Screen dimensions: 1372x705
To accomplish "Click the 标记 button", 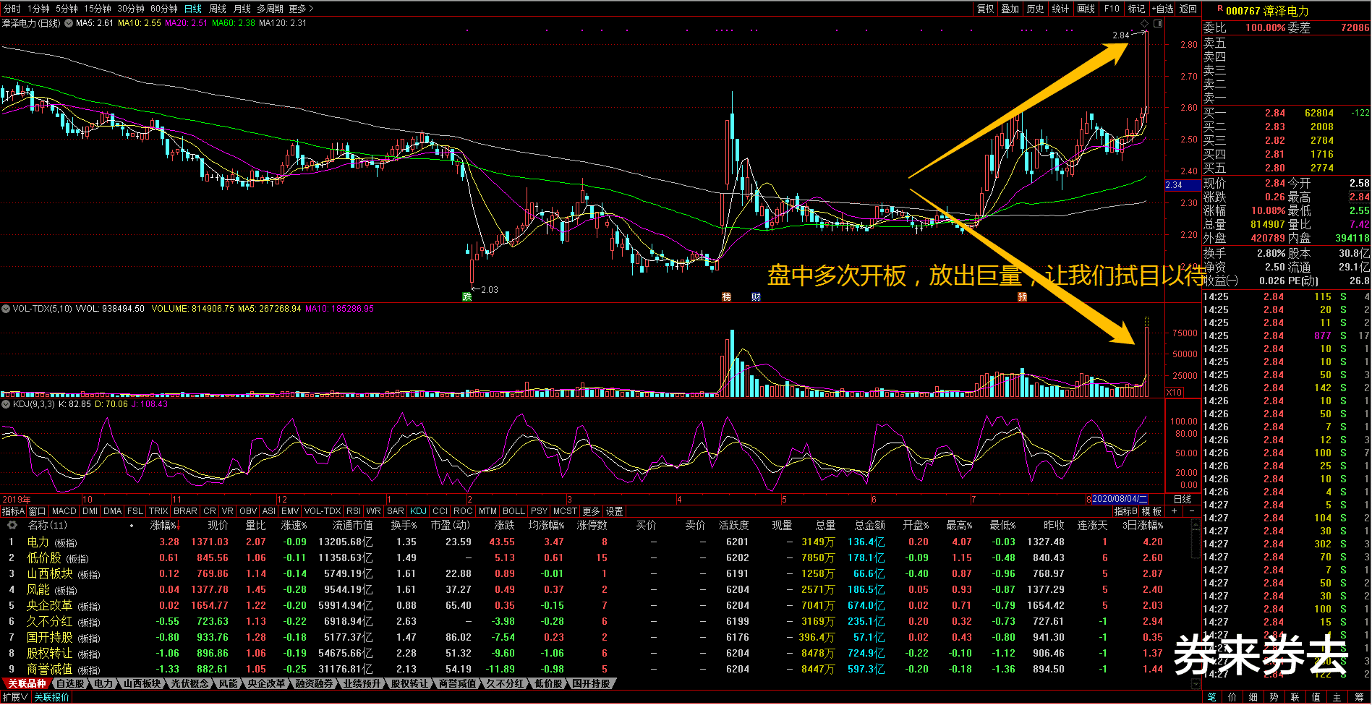I will (1136, 9).
